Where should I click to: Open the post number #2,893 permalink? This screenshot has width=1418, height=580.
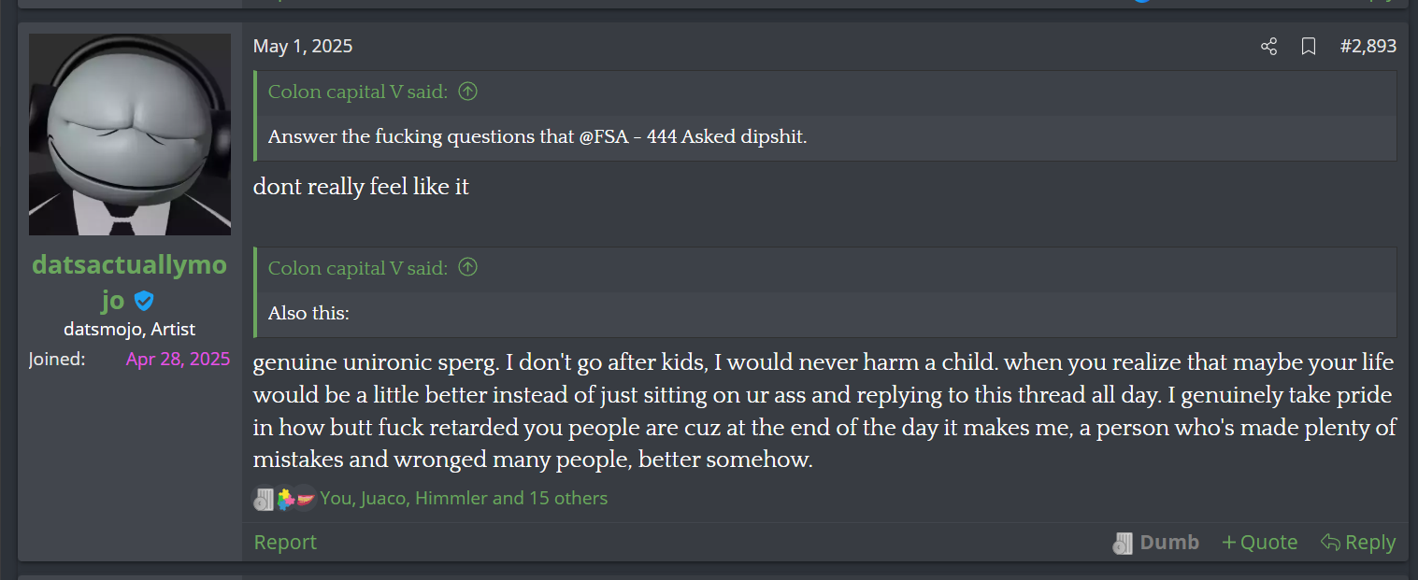point(1368,47)
